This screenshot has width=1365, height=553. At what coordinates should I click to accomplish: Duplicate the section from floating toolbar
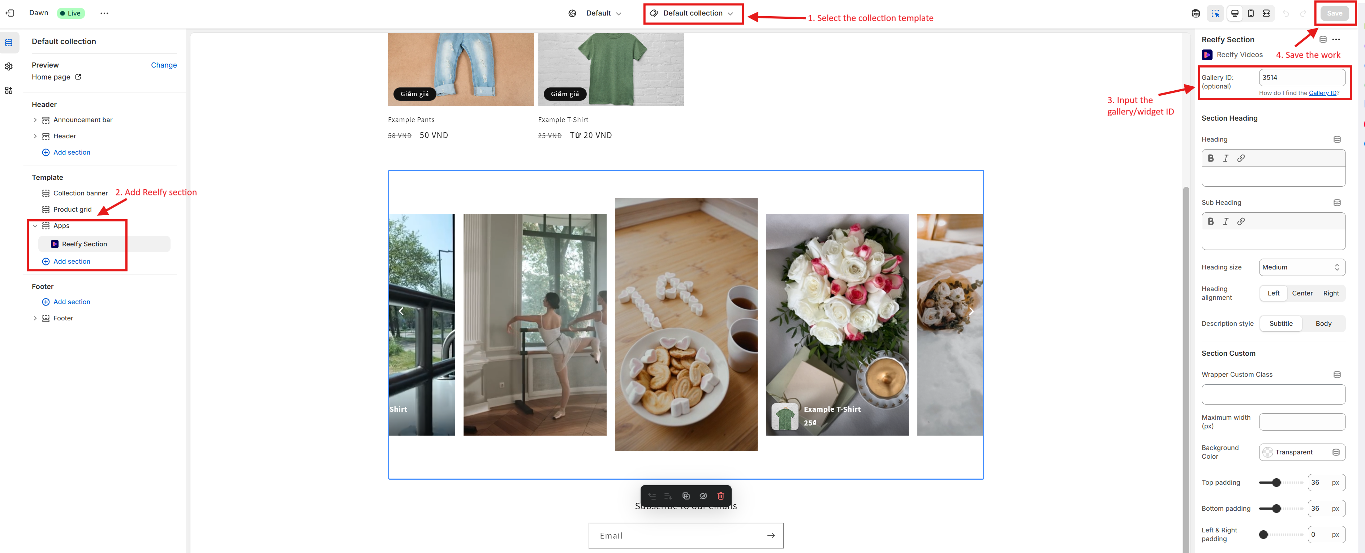point(686,496)
